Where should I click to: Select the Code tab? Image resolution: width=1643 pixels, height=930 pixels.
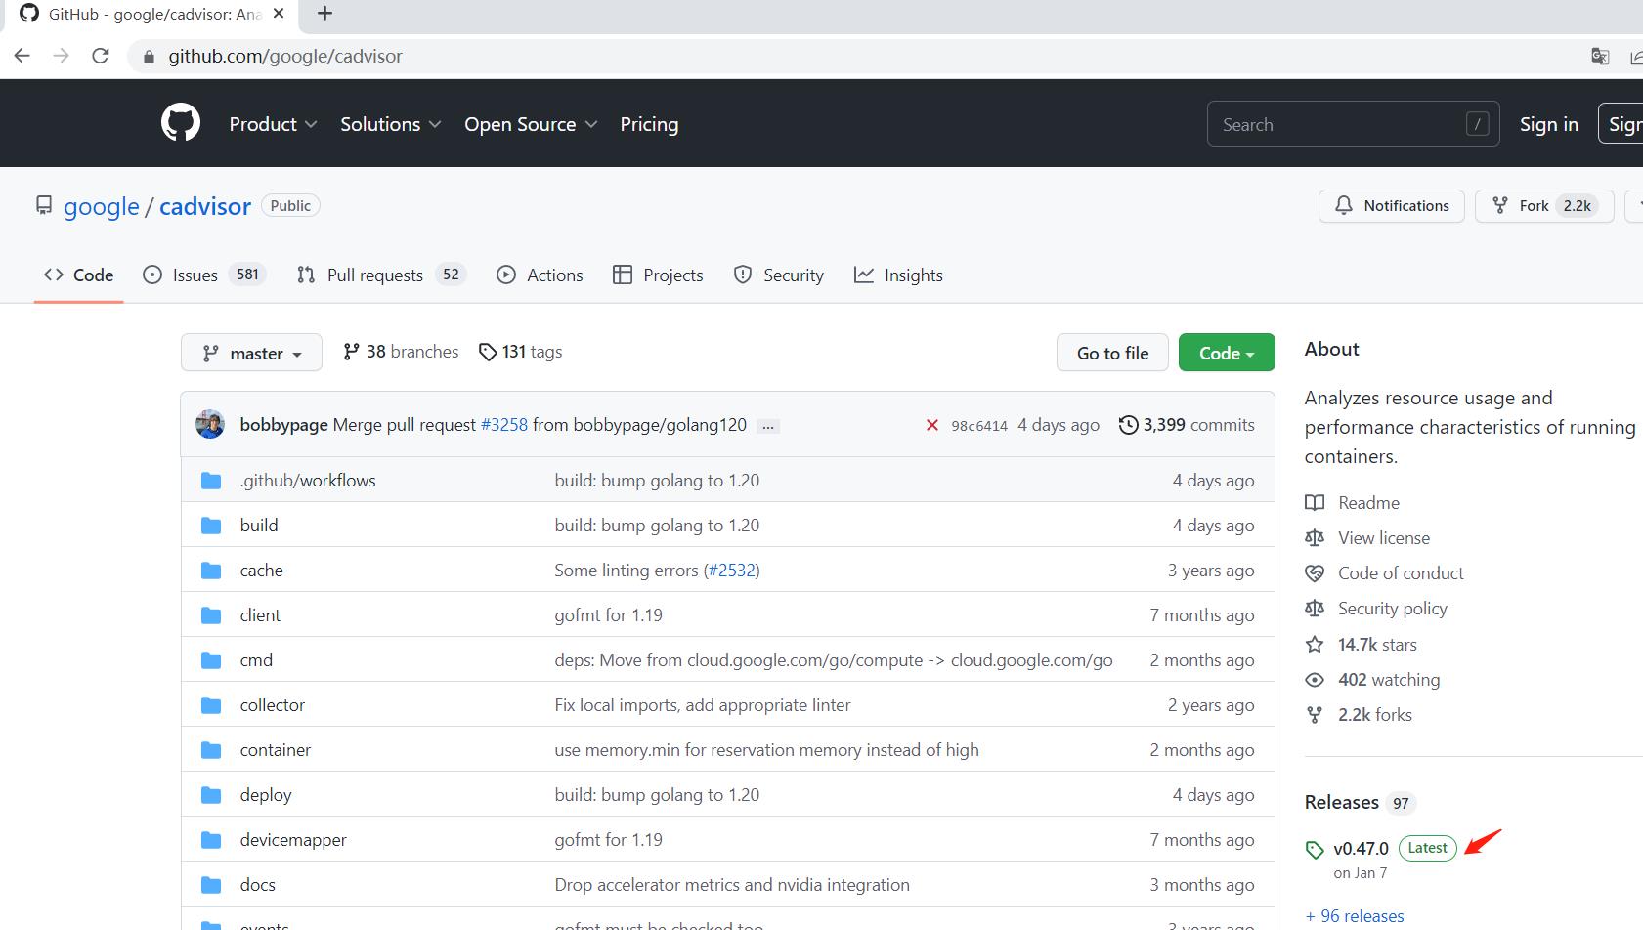tap(79, 275)
